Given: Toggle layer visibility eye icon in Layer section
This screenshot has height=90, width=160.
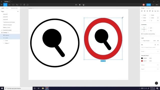Looking at the screenshot, I should click(x=158, y=40).
